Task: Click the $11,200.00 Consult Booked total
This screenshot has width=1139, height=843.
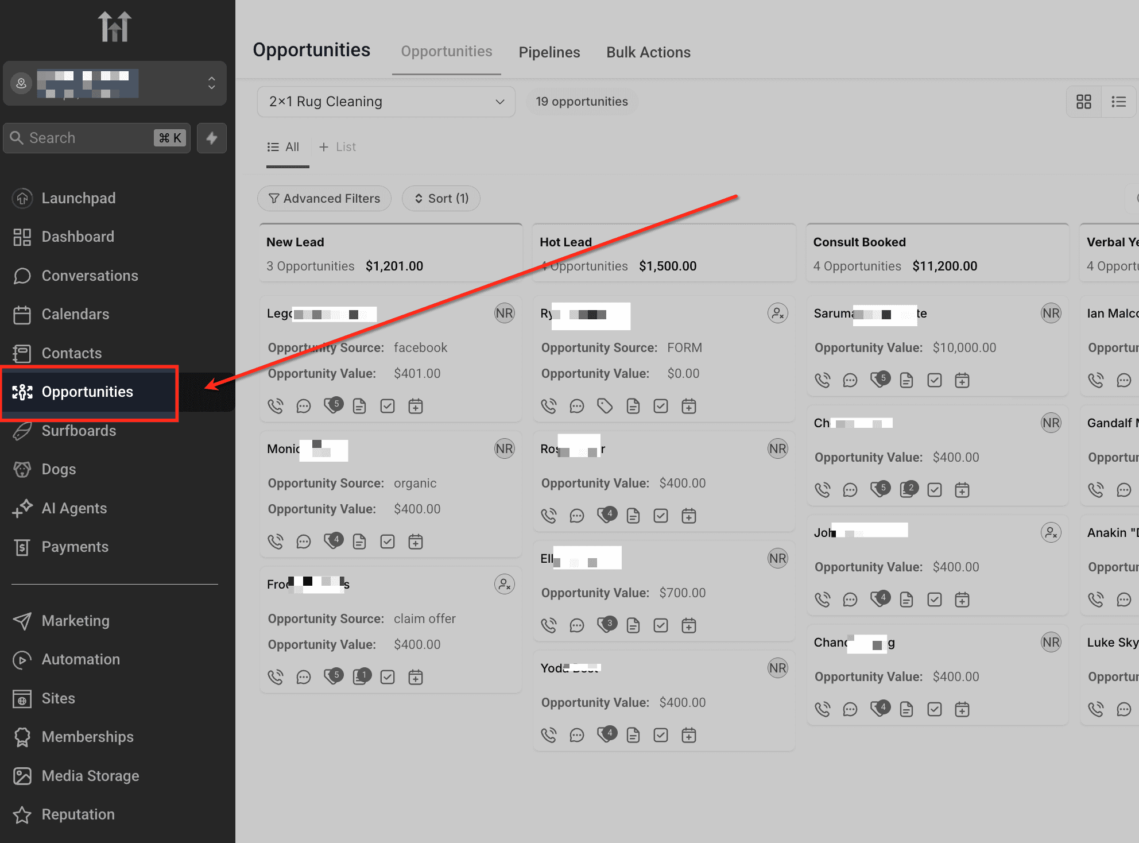Action: pyautogui.click(x=944, y=266)
